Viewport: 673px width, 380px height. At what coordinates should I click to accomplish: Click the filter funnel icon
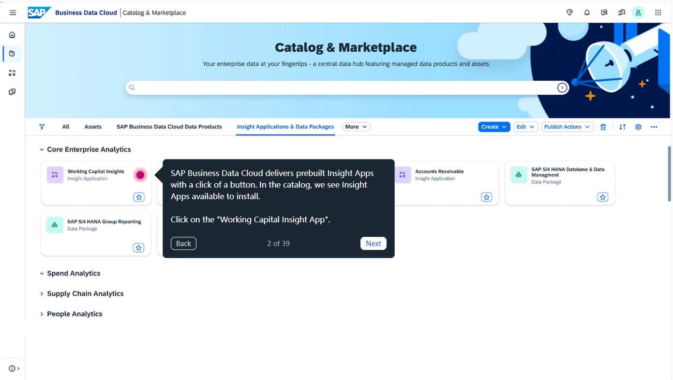point(42,127)
